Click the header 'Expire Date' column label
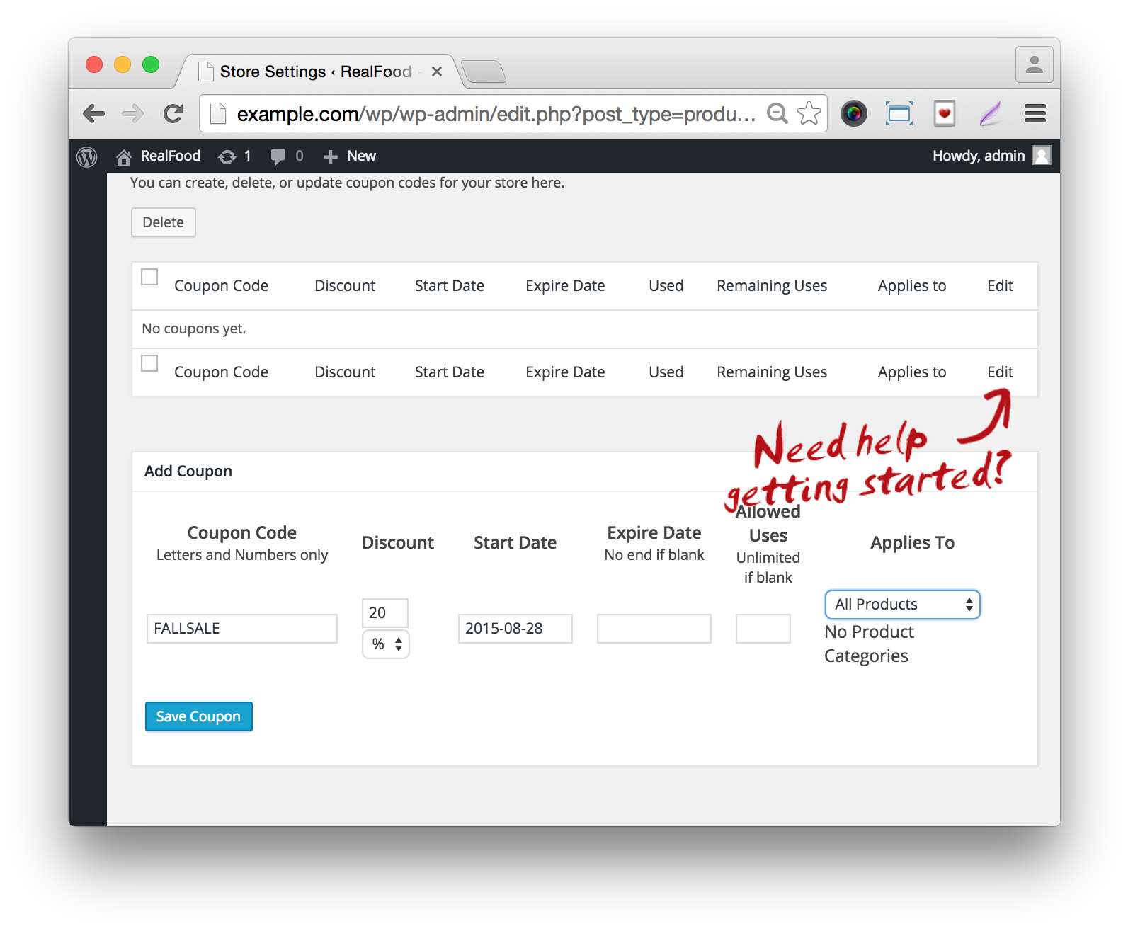The height and width of the screenshot is (931, 1128). coord(566,286)
